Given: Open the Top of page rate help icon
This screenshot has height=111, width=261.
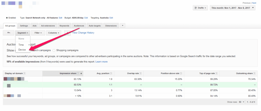Looking at the screenshot, I should (x=216, y=73).
